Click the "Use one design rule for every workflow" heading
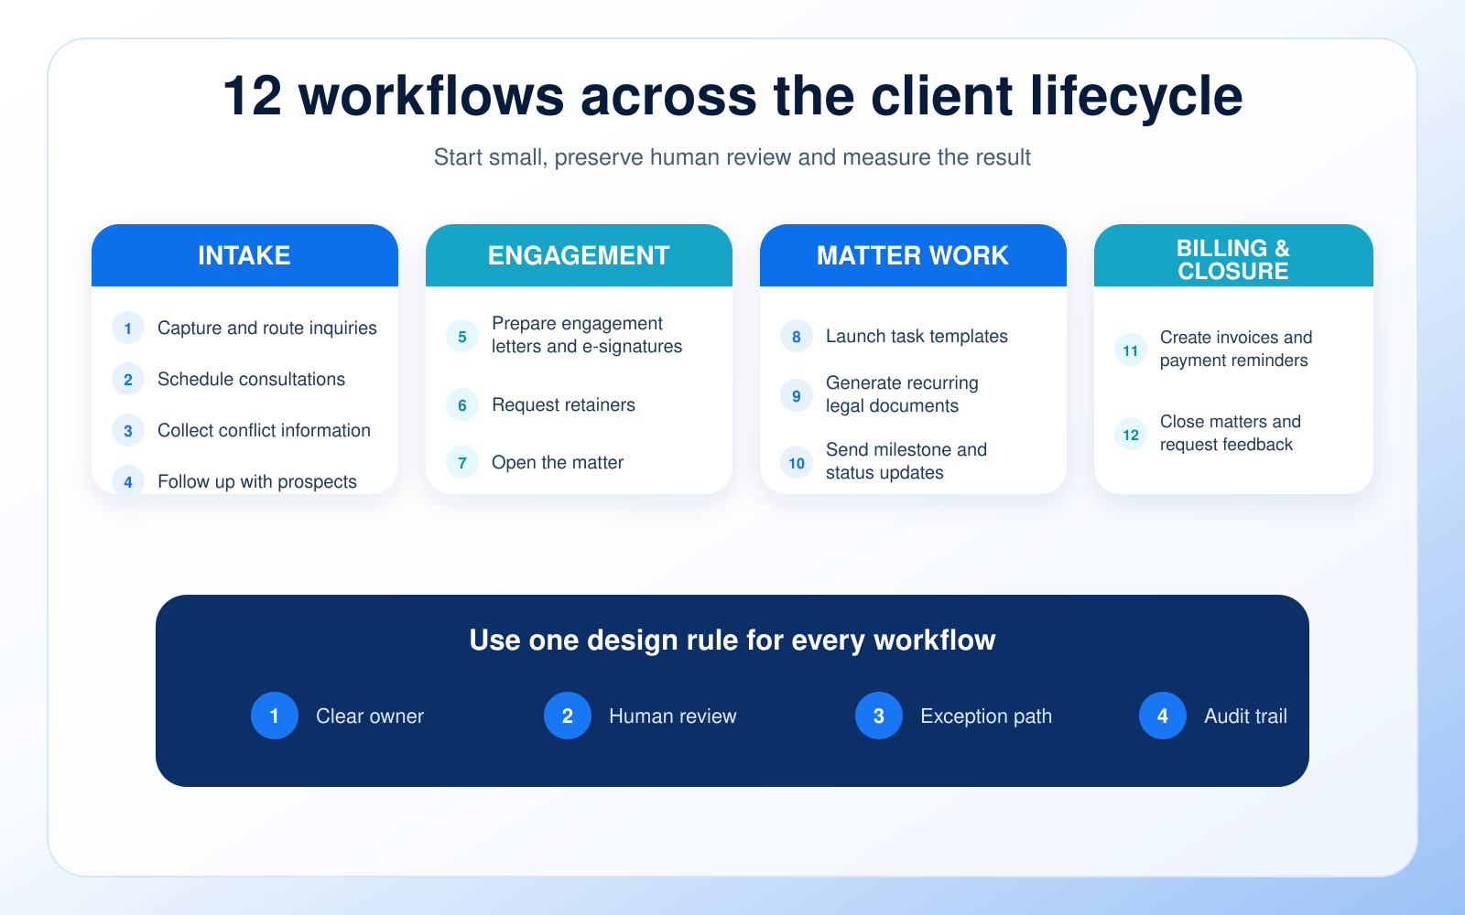 pyautogui.click(x=732, y=640)
